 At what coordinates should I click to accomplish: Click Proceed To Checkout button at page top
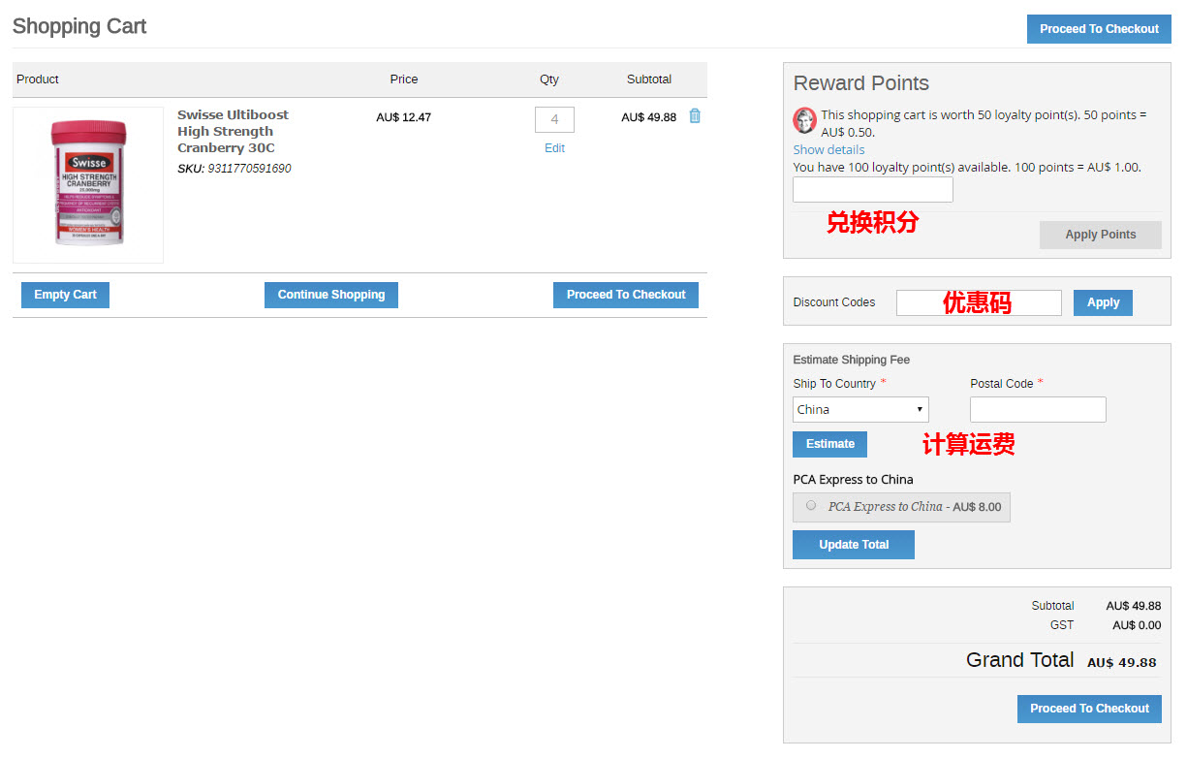click(x=1099, y=29)
